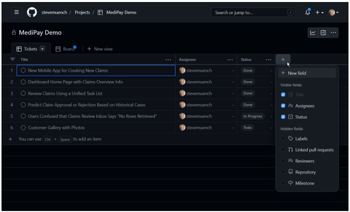The width and height of the screenshot is (350, 212).
Task: Switch to the Board tab
Action: (66, 49)
